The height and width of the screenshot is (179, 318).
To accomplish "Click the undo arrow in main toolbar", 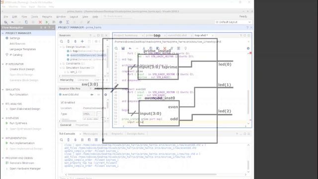I will (12, 22).
